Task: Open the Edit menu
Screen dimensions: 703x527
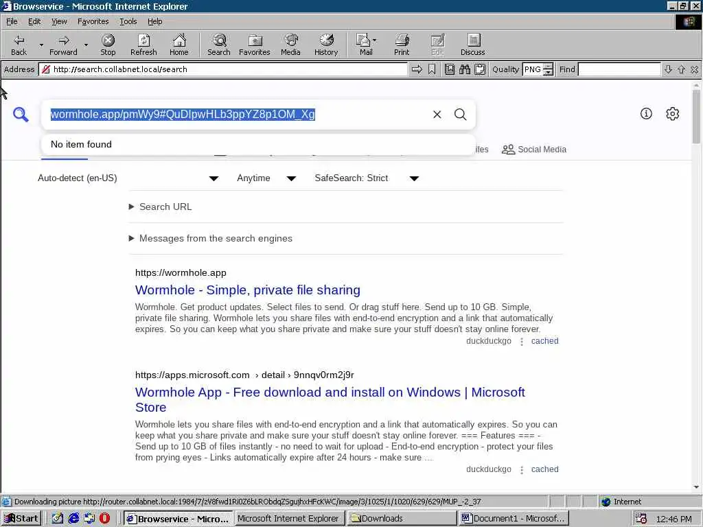Action: (x=34, y=21)
